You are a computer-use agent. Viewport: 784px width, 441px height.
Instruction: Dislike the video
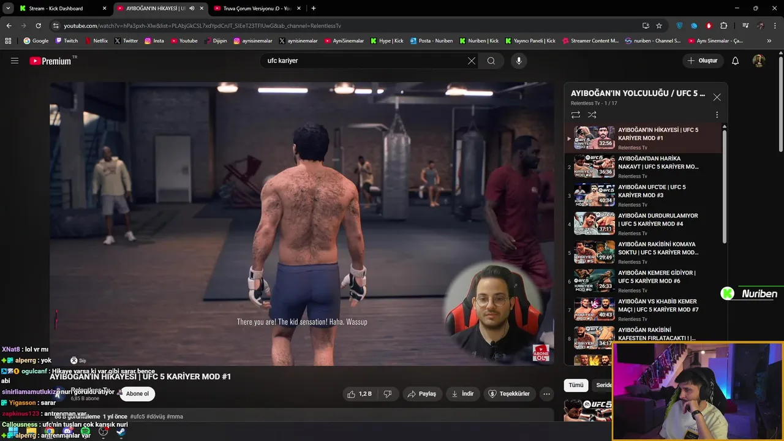click(388, 394)
